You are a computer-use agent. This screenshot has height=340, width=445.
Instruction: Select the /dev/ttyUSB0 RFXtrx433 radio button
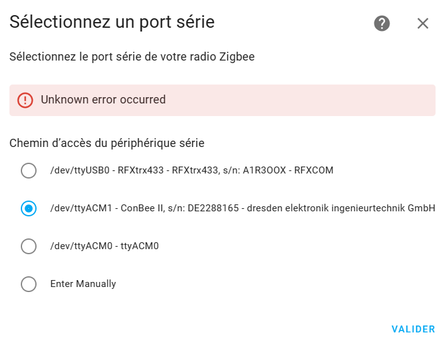pos(28,170)
